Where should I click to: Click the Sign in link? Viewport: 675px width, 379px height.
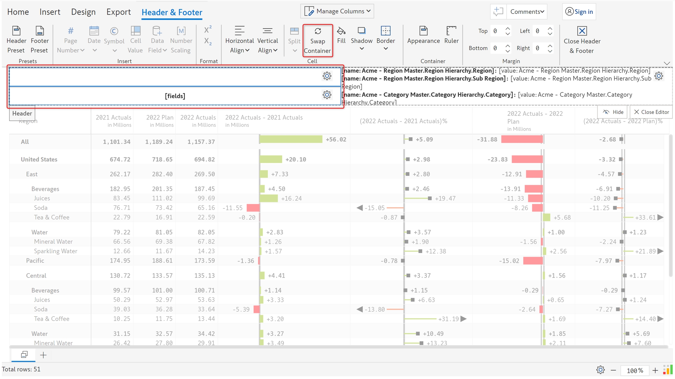pyautogui.click(x=583, y=12)
